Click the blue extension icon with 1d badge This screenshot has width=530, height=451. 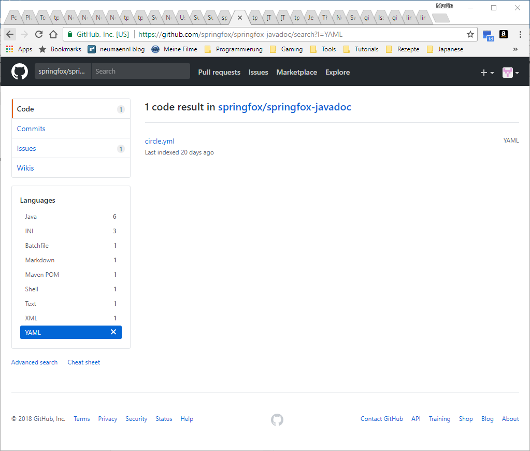tap(488, 34)
